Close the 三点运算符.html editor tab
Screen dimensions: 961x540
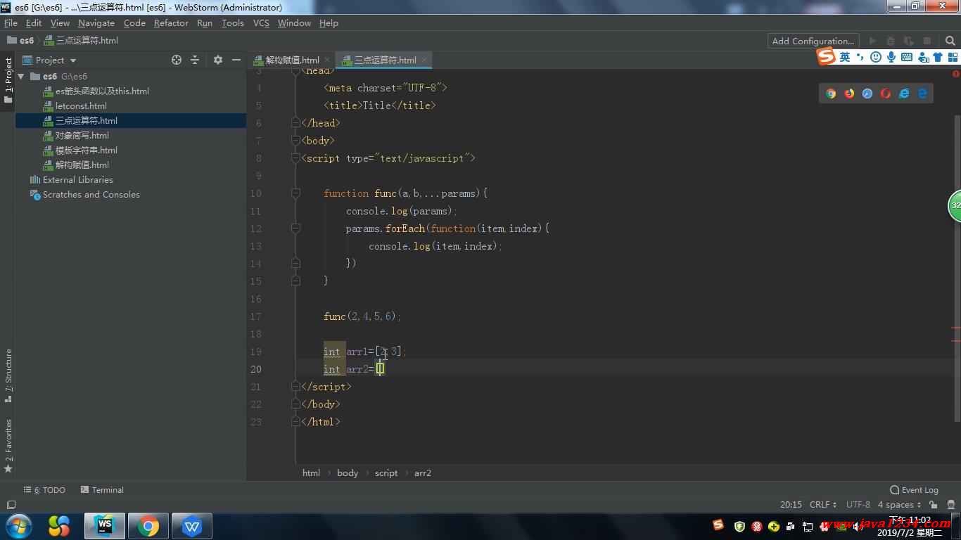424,60
